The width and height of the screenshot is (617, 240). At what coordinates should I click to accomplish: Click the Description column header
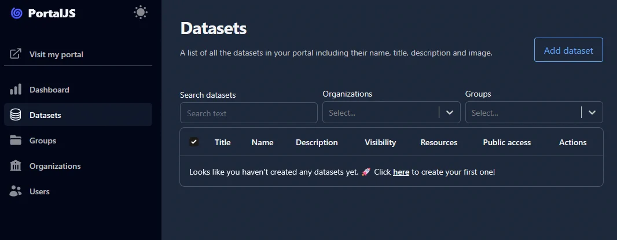coord(317,142)
